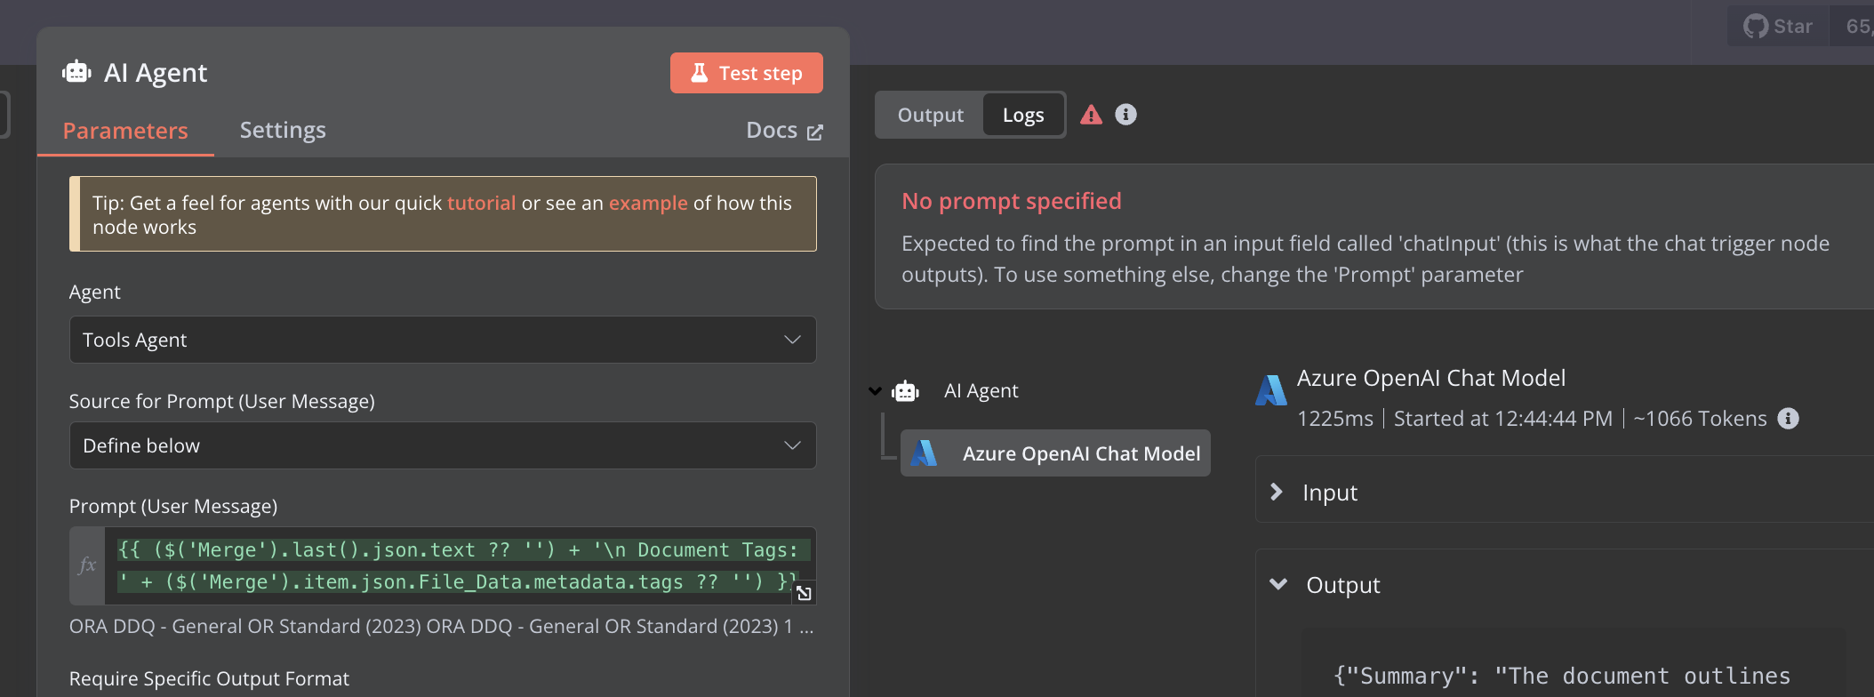The width and height of the screenshot is (1874, 697).
Task: Open the Agent type dropdown
Action: click(443, 340)
